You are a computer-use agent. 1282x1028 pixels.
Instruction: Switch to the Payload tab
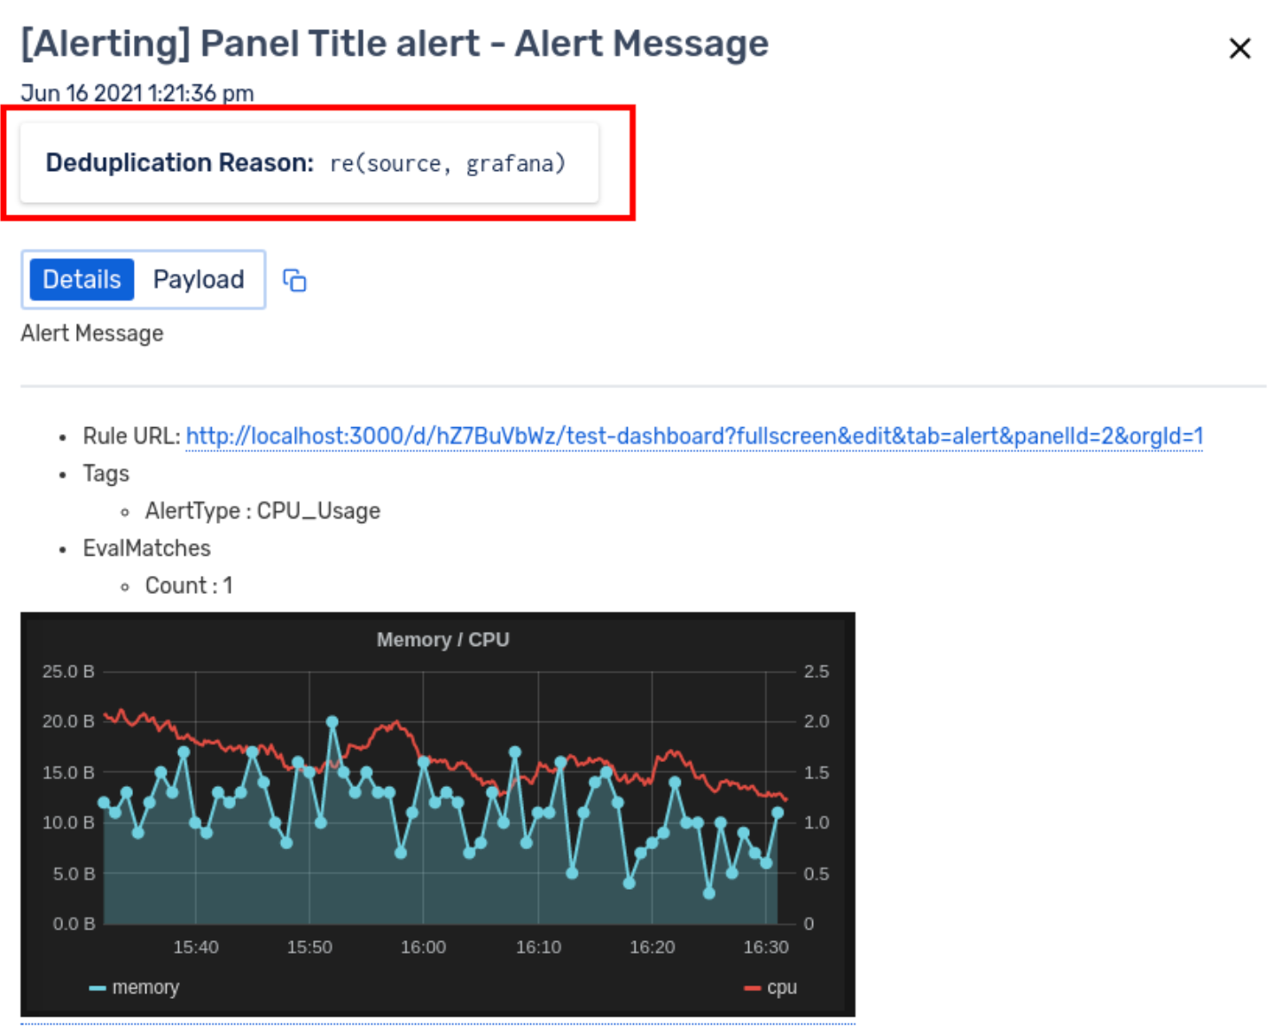click(x=199, y=279)
